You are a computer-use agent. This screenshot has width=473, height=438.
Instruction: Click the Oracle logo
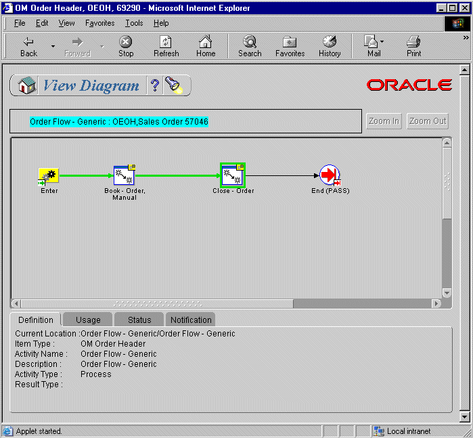[x=409, y=85]
